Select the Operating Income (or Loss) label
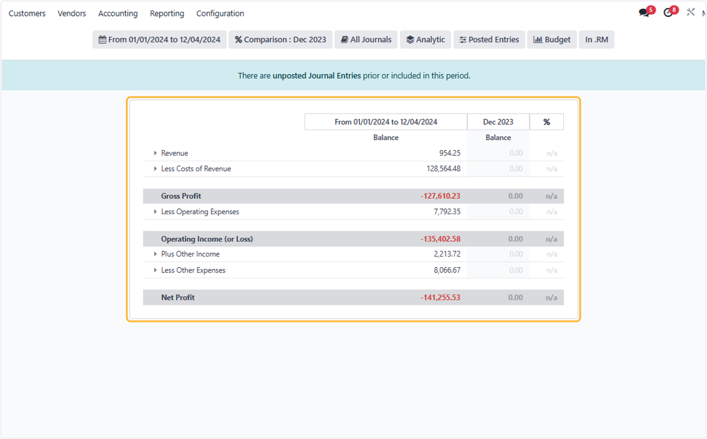Viewport: 707px width, 439px height. [x=207, y=239]
